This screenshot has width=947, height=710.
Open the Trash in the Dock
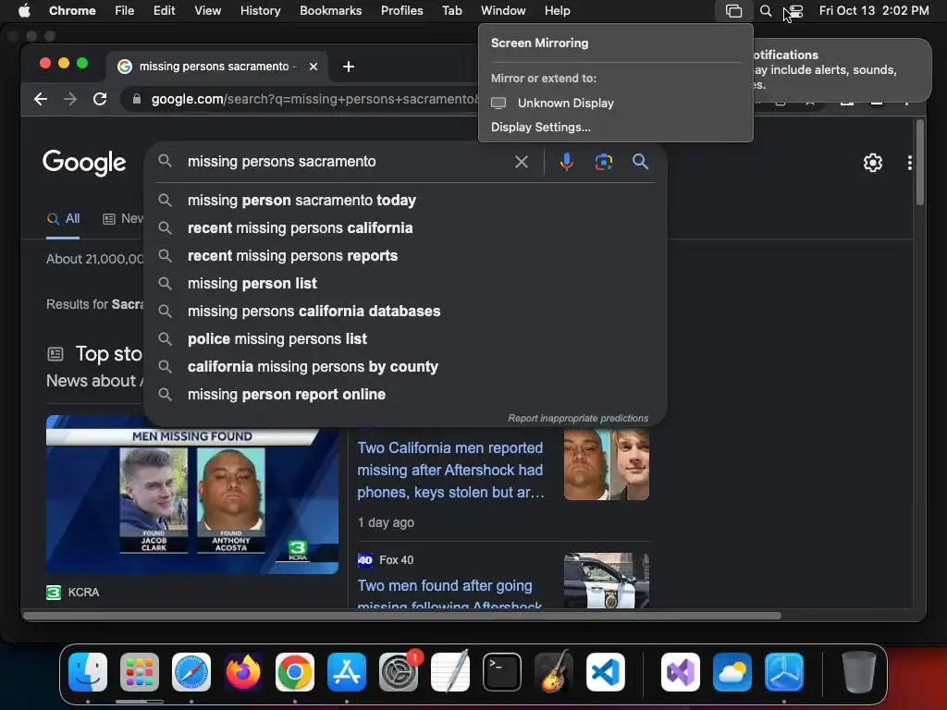pyautogui.click(x=858, y=672)
